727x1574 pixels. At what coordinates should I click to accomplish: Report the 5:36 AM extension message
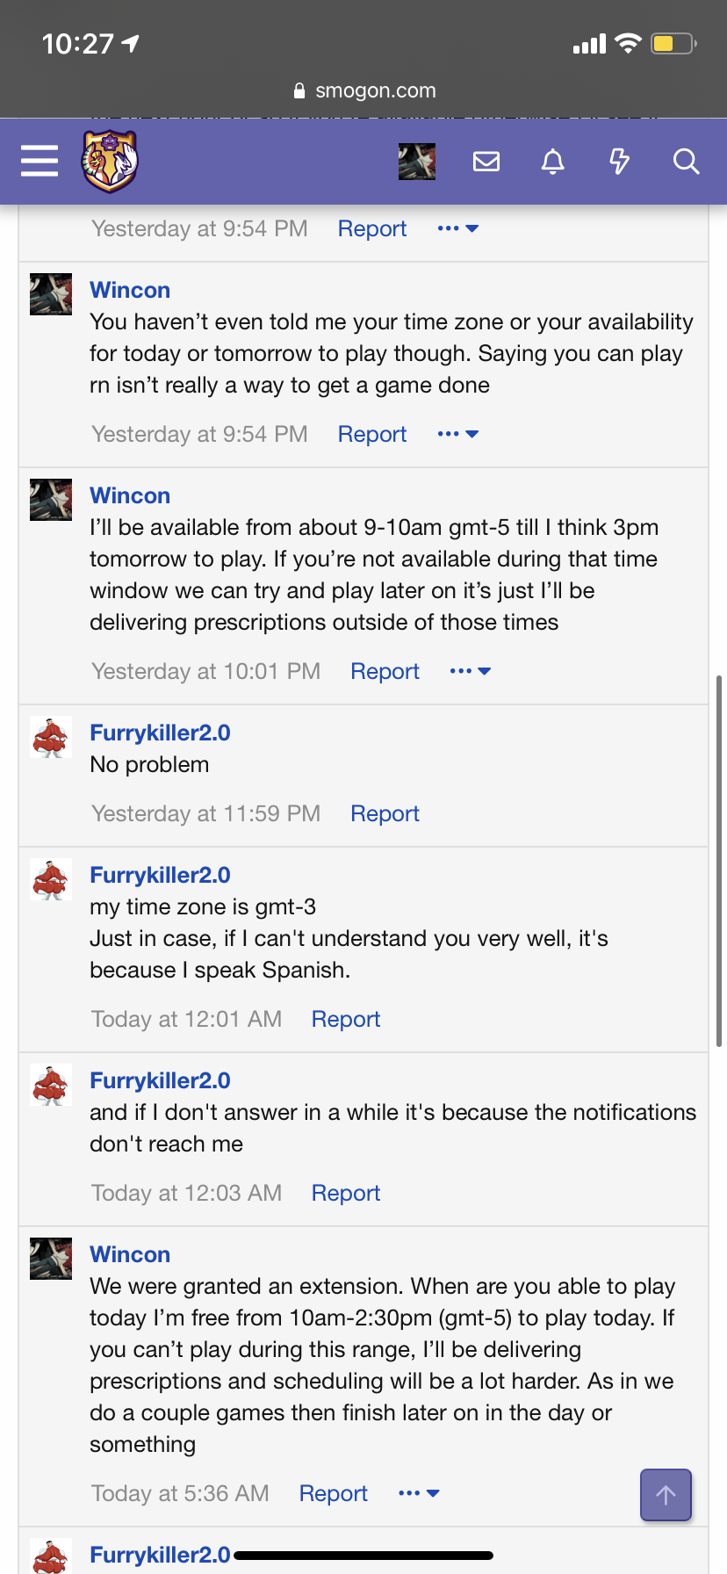334,1493
